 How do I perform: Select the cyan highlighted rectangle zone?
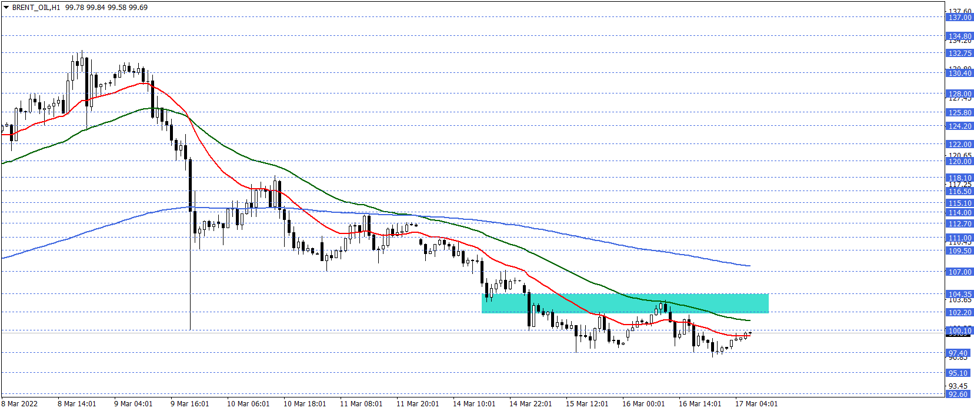625,303
